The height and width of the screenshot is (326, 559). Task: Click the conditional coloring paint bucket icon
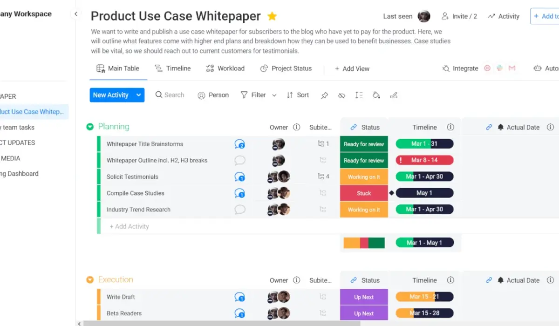[x=376, y=95]
